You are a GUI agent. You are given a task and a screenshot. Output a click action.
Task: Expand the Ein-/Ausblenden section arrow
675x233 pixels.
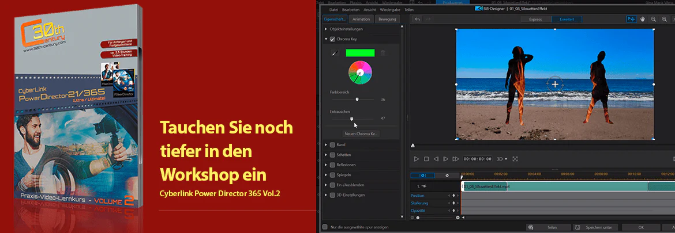click(326, 185)
